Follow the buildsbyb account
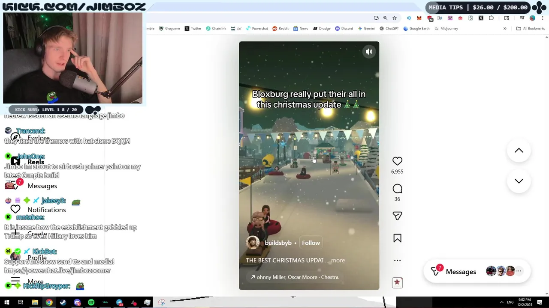 point(311,243)
